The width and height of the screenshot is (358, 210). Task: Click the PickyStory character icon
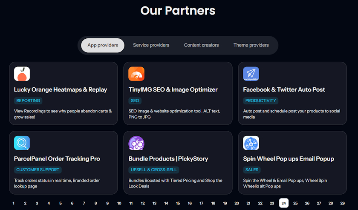pyautogui.click(x=136, y=143)
